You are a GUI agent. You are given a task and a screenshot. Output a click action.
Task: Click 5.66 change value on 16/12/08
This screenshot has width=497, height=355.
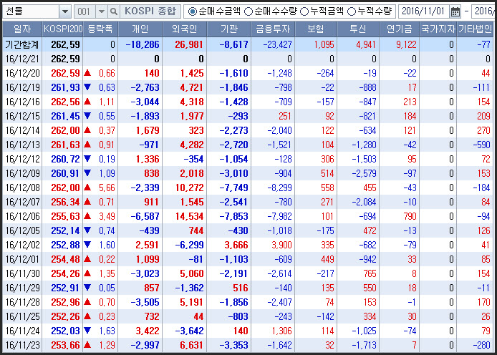[x=107, y=188]
